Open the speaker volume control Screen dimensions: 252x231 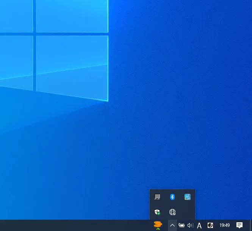click(x=190, y=225)
